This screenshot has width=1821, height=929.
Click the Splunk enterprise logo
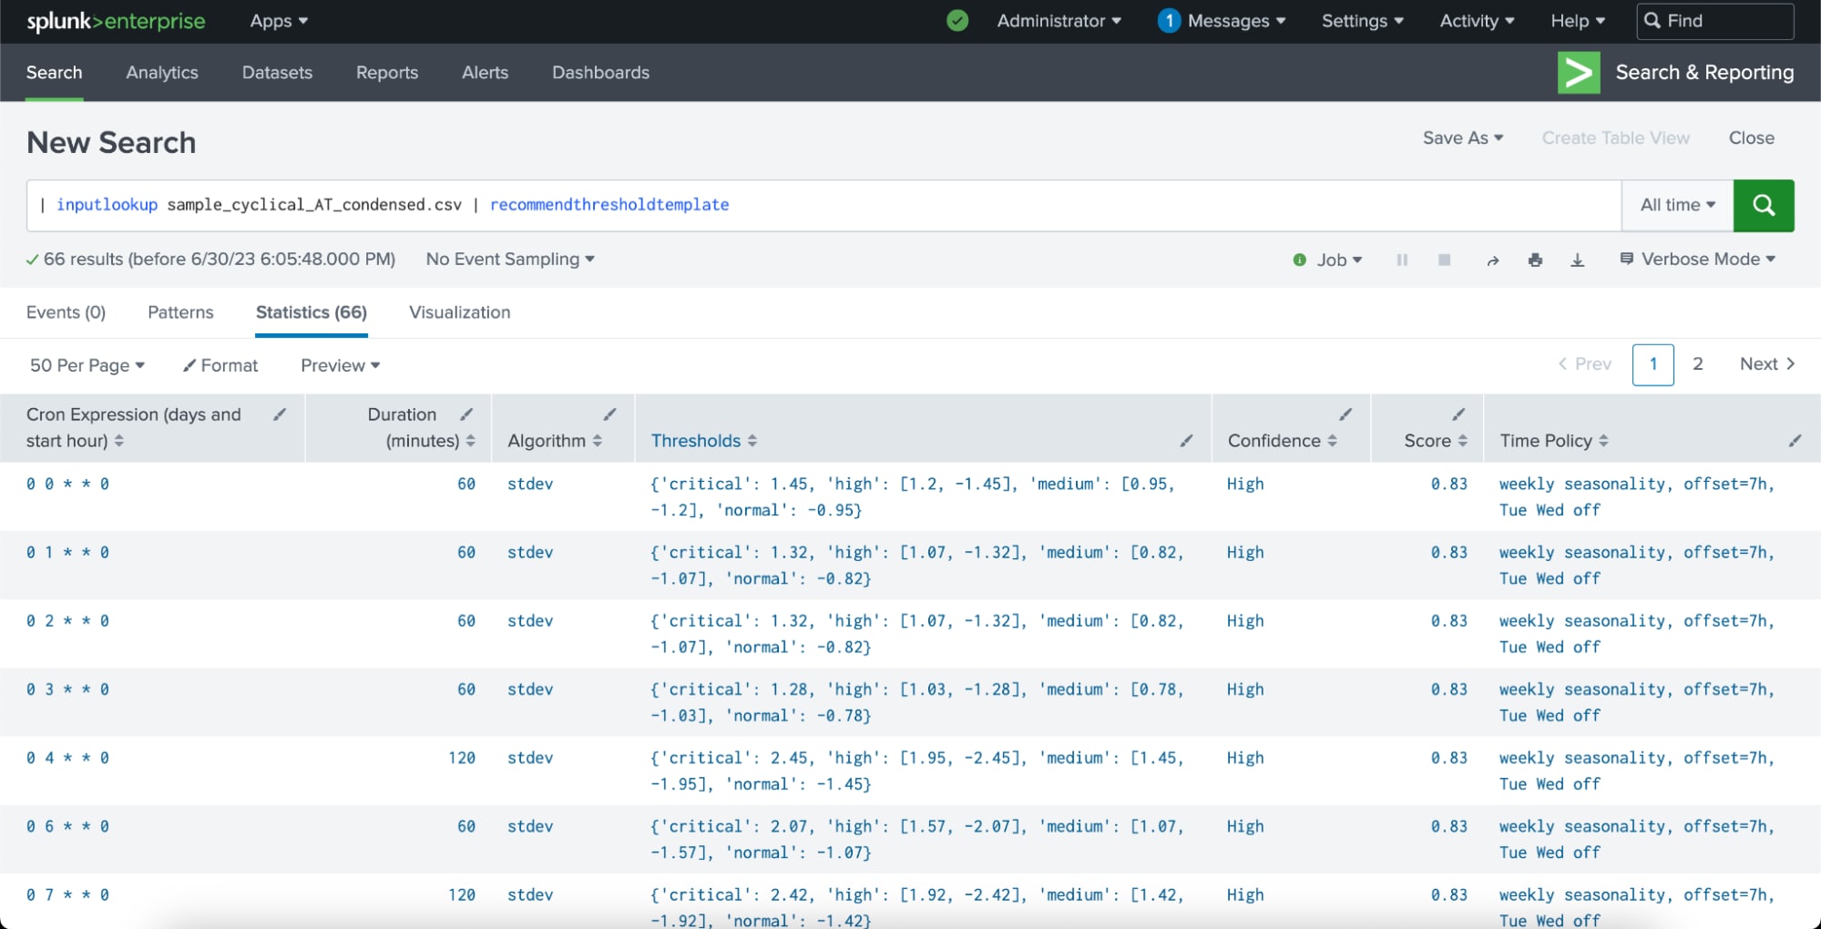coord(116,21)
